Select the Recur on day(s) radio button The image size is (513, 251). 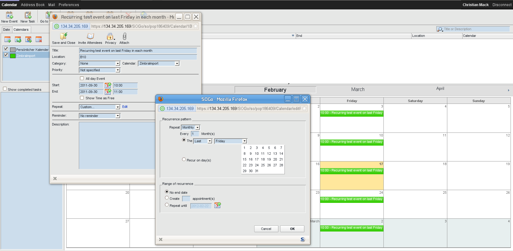[184, 159]
